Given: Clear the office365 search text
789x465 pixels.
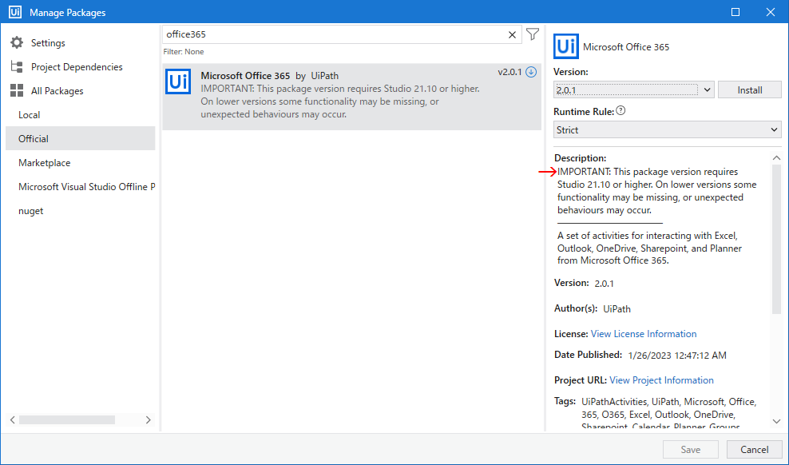Looking at the screenshot, I should (512, 34).
